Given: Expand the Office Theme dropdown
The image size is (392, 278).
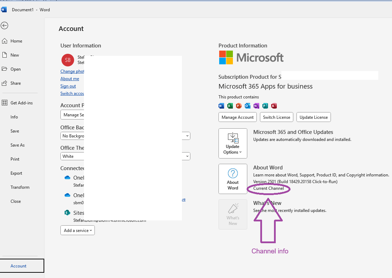Looking at the screenshot, I should point(187,156).
